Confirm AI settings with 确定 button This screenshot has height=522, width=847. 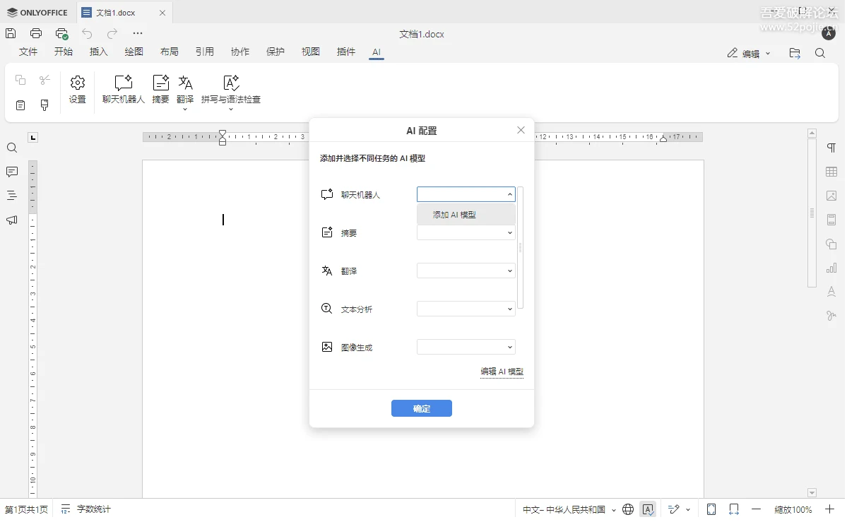421,408
